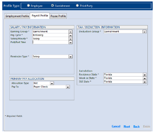
Task: Select the Third Party profile type radio button
Action: [x=77, y=5]
